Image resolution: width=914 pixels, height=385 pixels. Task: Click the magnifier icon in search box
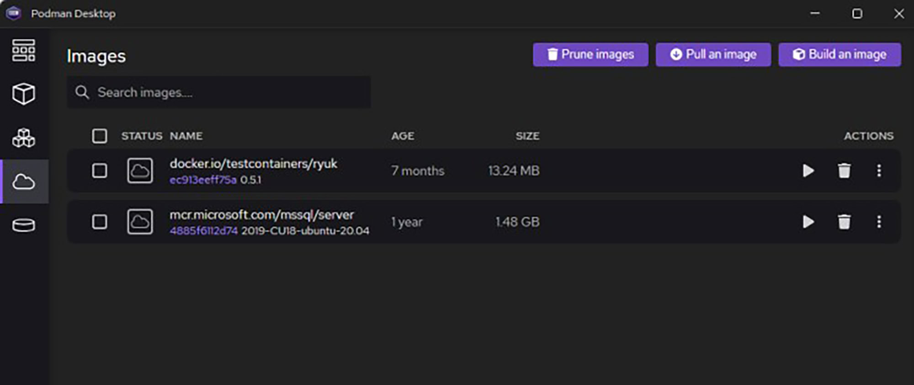82,92
